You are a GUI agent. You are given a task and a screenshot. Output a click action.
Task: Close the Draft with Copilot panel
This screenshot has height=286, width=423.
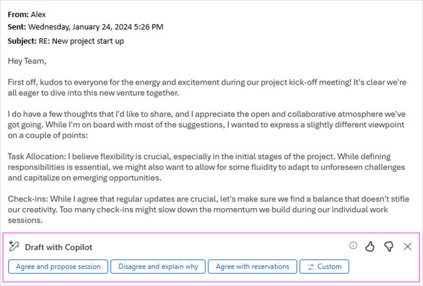click(407, 247)
